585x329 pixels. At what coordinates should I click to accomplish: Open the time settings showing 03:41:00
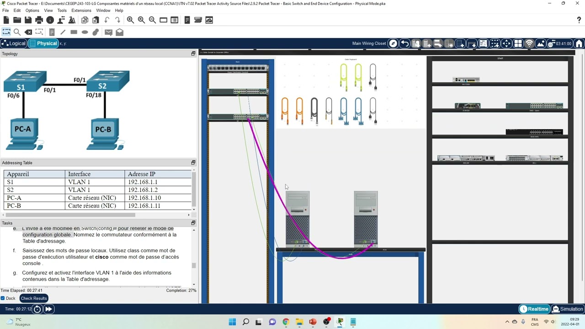click(x=559, y=43)
